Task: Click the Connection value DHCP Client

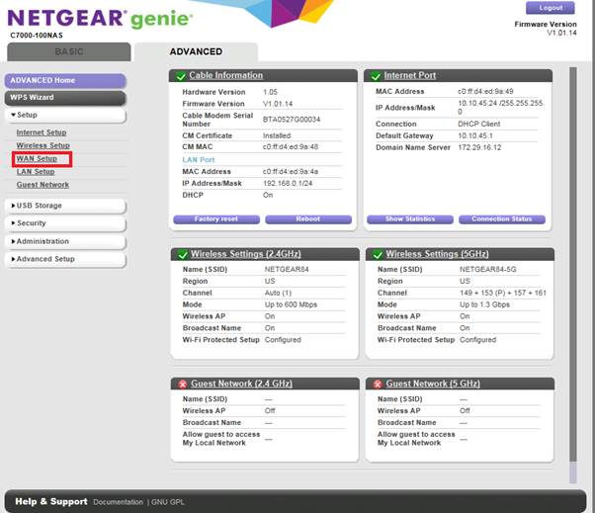Action: (479, 125)
